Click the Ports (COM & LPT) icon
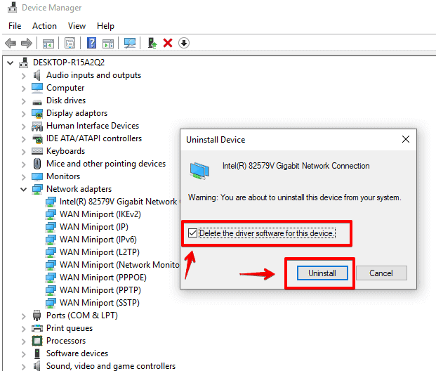The image size is (436, 371). pyautogui.click(x=37, y=315)
